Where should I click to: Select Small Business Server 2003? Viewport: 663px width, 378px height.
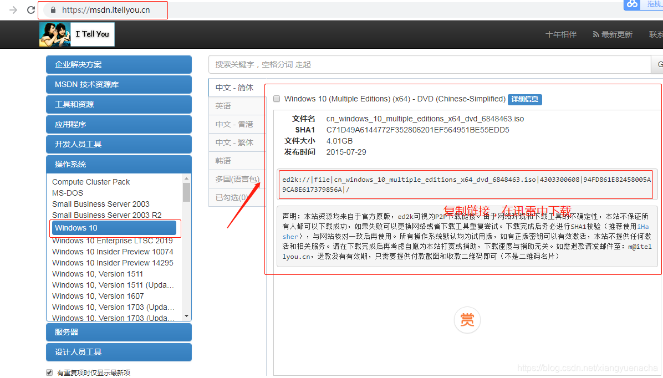(101, 204)
